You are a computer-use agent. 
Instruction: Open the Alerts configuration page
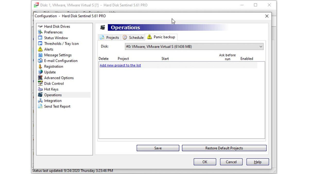click(40, 49)
